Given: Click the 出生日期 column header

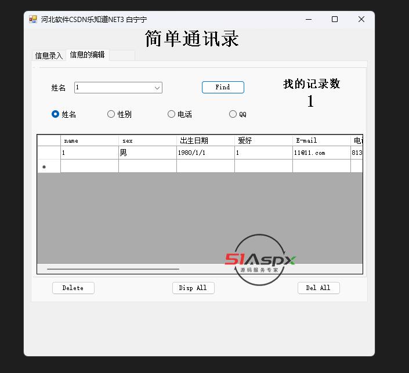Looking at the screenshot, I should (x=205, y=140).
